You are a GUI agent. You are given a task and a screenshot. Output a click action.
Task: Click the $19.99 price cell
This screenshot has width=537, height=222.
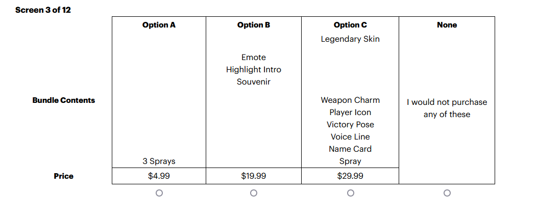pyautogui.click(x=254, y=176)
